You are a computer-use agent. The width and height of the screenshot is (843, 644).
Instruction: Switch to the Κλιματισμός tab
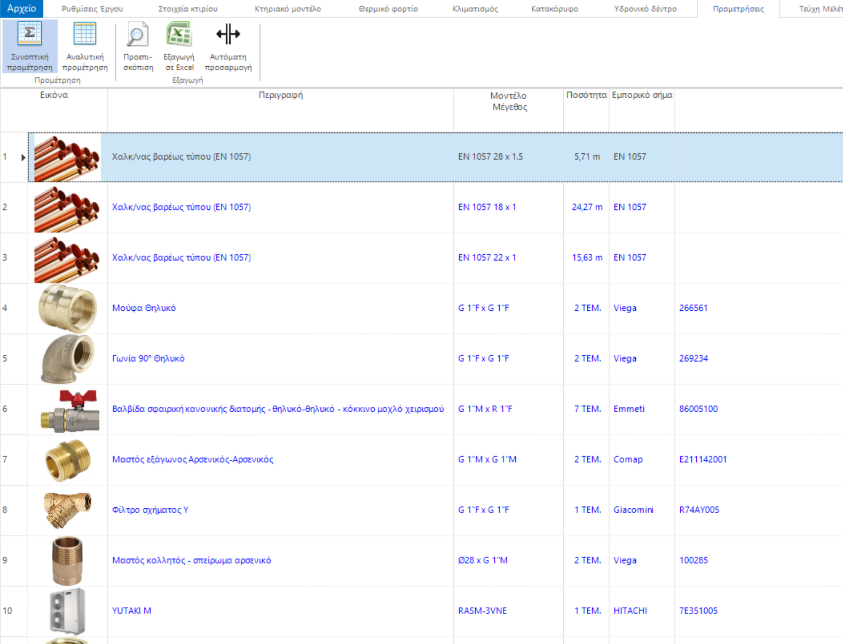coord(475,9)
